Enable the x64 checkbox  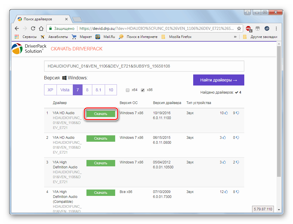click(x=128, y=90)
